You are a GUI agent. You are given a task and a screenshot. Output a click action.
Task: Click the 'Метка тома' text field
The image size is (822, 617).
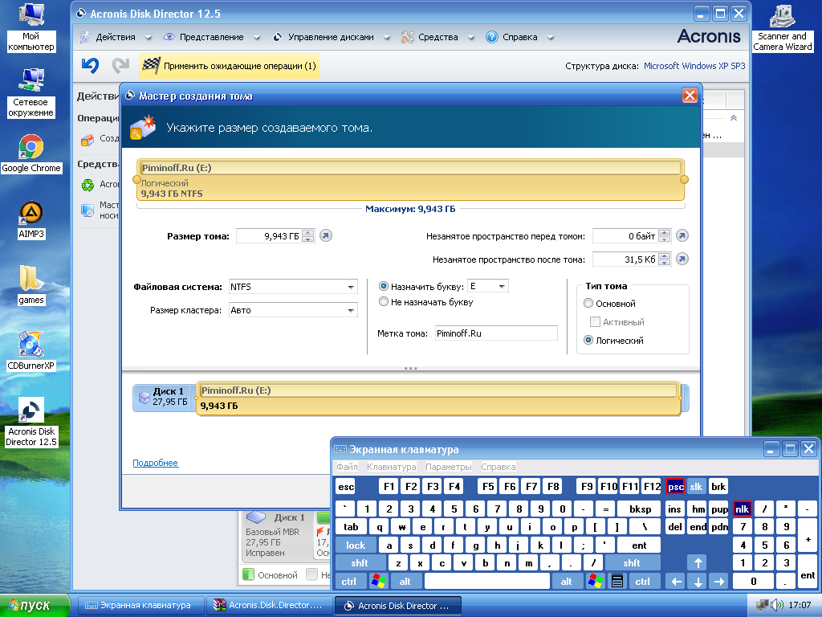[495, 333]
